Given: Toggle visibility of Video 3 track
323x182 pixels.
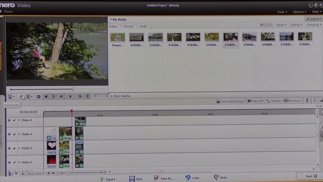Looking at the screenshot, I should click(x=9, y=148).
